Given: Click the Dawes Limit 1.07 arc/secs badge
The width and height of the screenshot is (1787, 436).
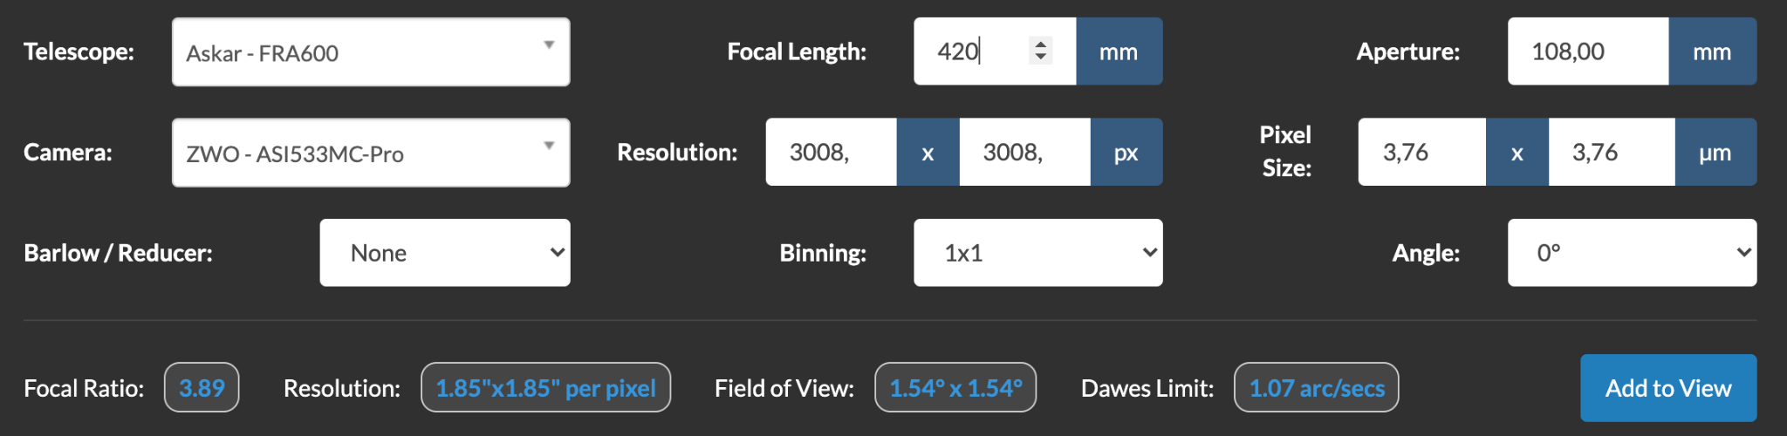Looking at the screenshot, I should (x=1317, y=387).
